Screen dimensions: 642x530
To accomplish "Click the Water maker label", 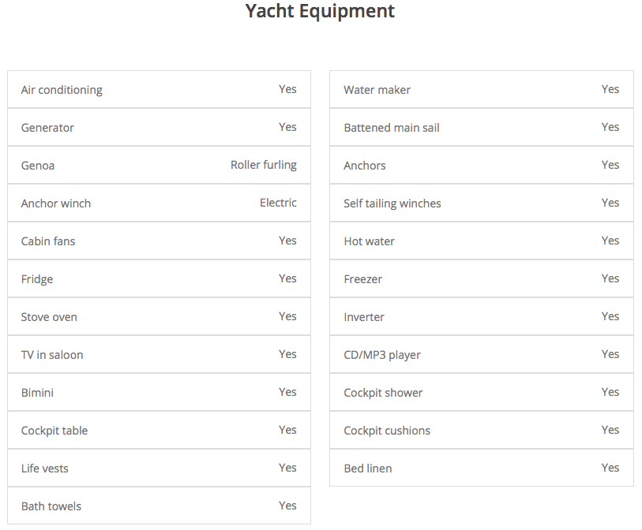I will coord(377,90).
